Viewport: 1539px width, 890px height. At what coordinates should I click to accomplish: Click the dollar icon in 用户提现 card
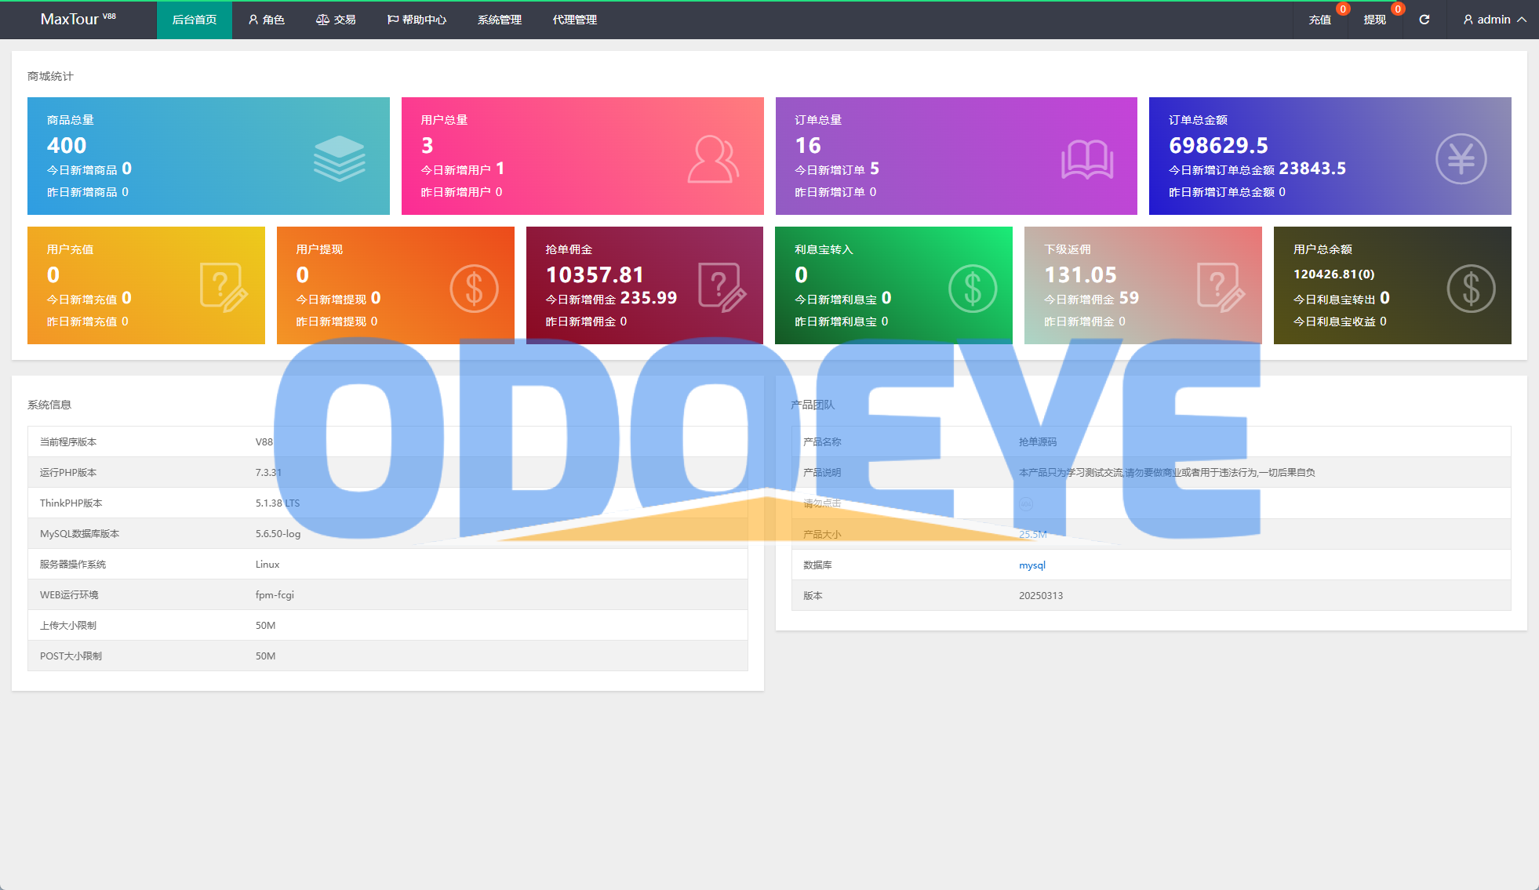474,289
